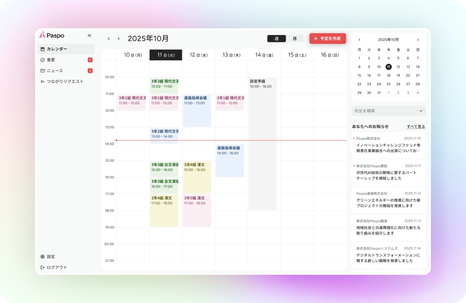Select the 16日(日) column header
Viewport: 466px width, 303px height.
click(330, 55)
